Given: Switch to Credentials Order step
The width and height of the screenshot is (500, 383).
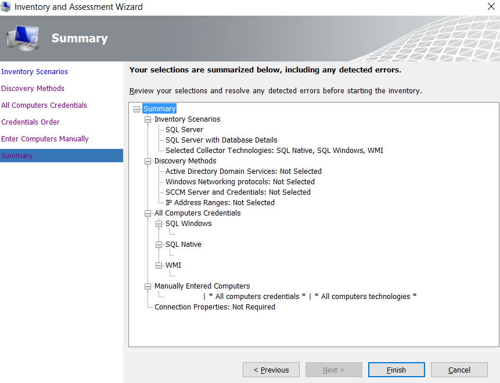Looking at the screenshot, I should 31,122.
